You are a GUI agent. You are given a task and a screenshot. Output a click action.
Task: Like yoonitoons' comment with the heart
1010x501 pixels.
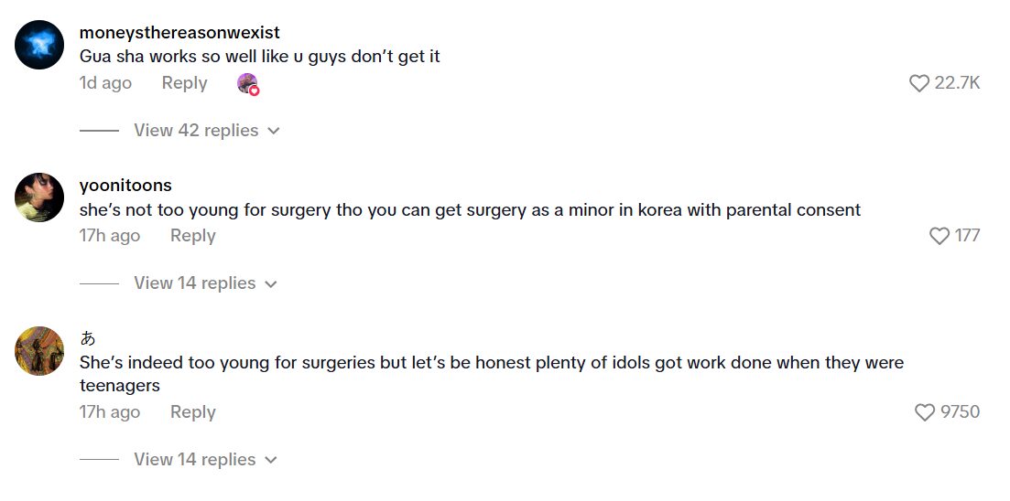click(939, 236)
